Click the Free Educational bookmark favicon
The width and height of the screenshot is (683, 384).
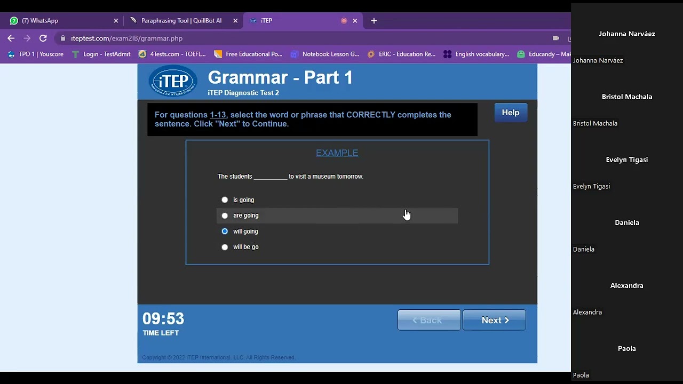(x=218, y=54)
